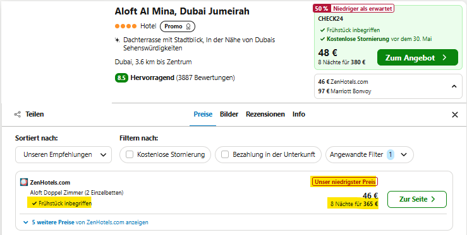Click the share icon next to Teilen
467x235 pixels.
(18, 115)
